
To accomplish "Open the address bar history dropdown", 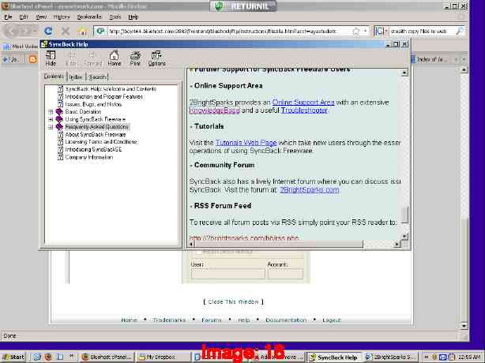I will pyautogui.click(x=365, y=31).
